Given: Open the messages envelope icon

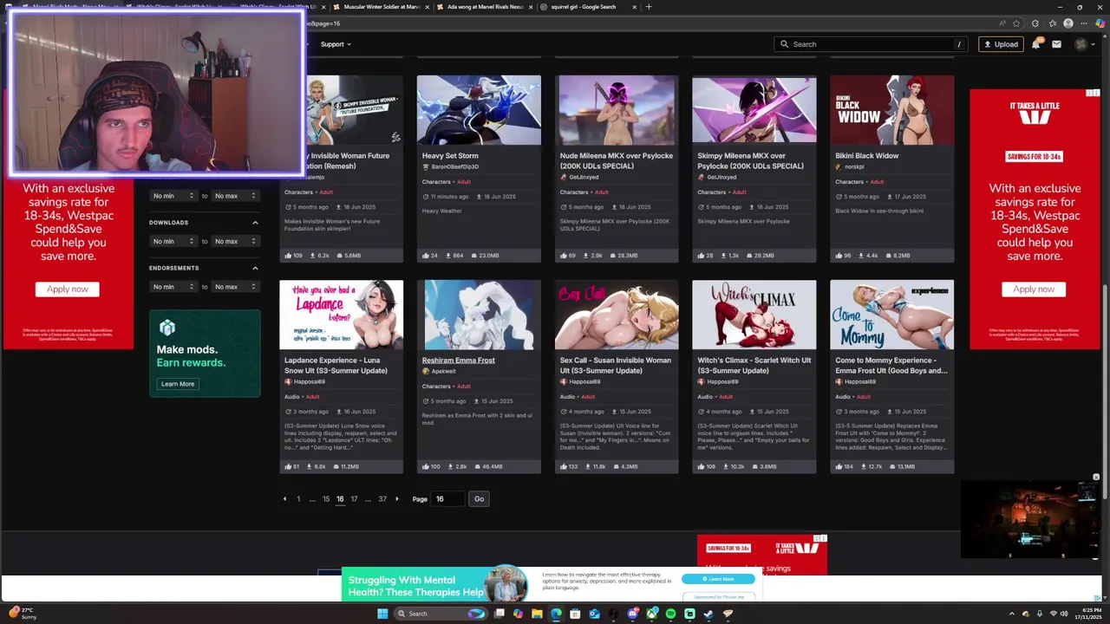Looking at the screenshot, I should pyautogui.click(x=1056, y=44).
